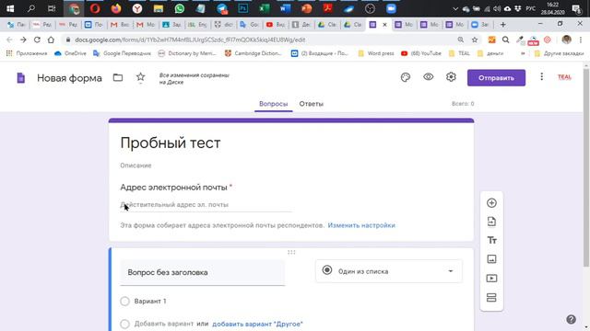Open OneDrive bookmark
590x331 pixels.
(x=70, y=53)
